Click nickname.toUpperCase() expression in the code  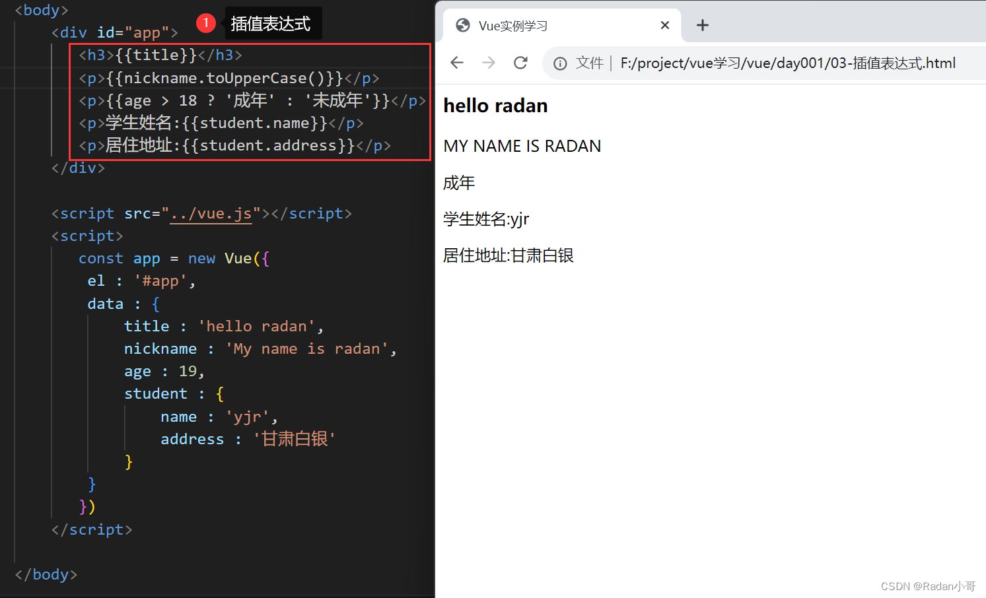click(x=225, y=78)
